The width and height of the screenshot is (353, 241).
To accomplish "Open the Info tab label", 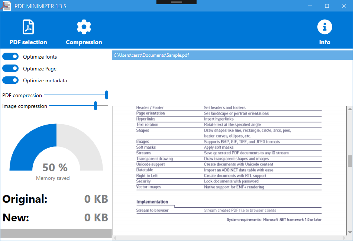I will point(325,42).
